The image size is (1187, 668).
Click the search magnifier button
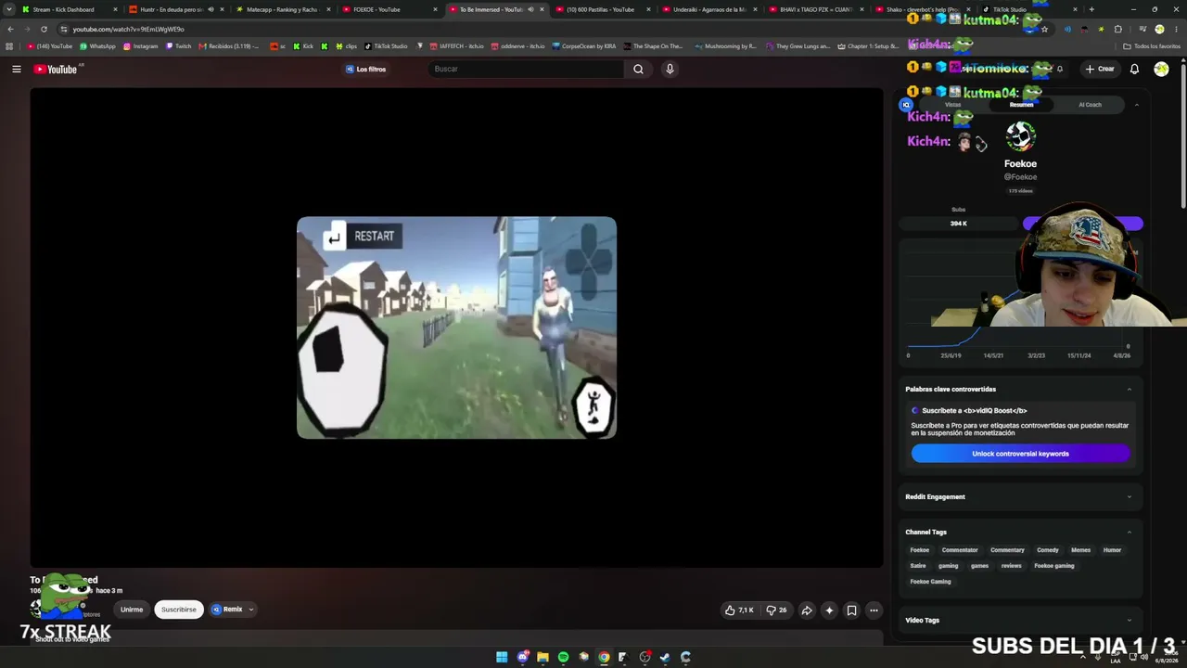pos(638,69)
